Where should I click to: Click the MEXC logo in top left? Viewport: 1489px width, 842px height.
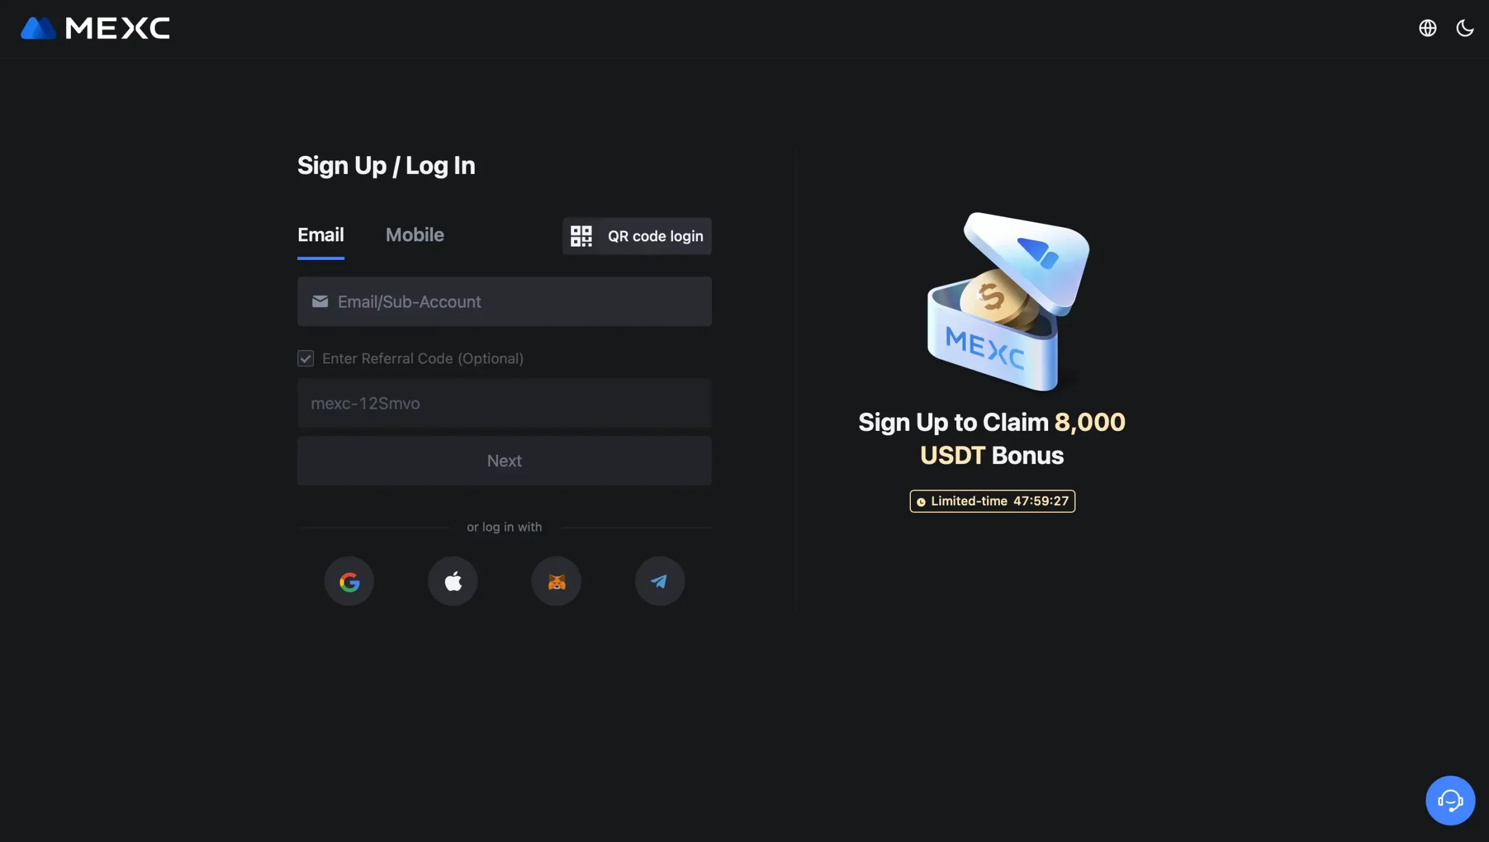point(95,27)
